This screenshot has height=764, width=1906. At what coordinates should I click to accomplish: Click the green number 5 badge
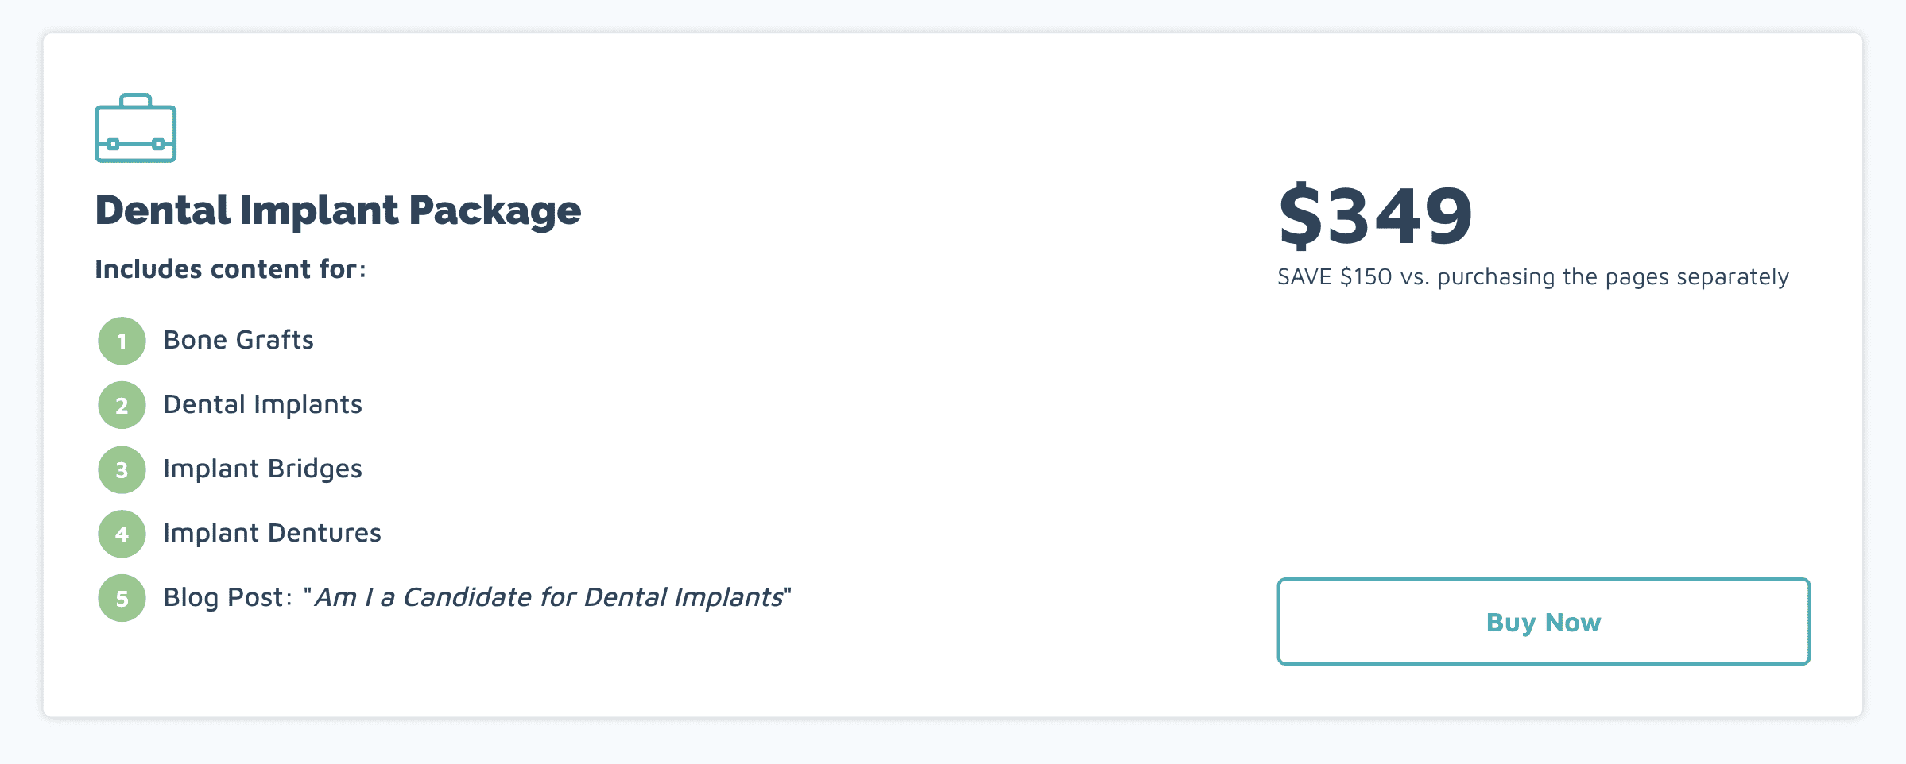(122, 598)
